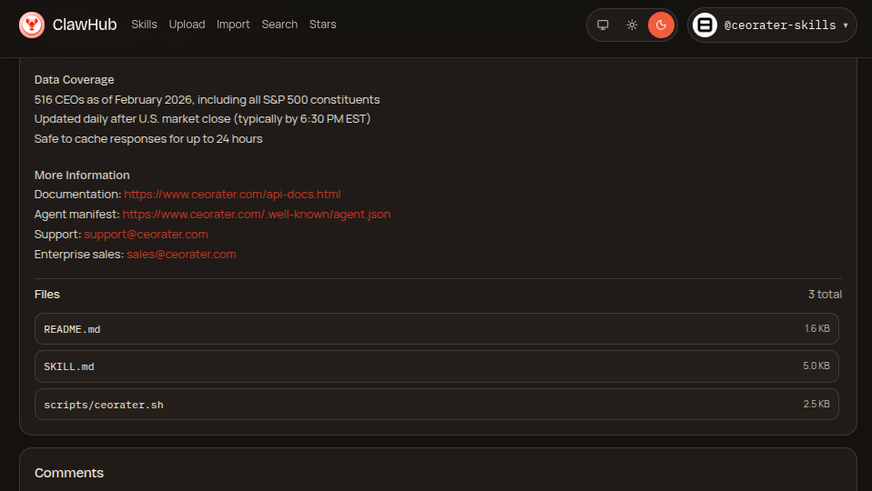
Task: Click the "5.0 KB" file size
Action: 816,366
